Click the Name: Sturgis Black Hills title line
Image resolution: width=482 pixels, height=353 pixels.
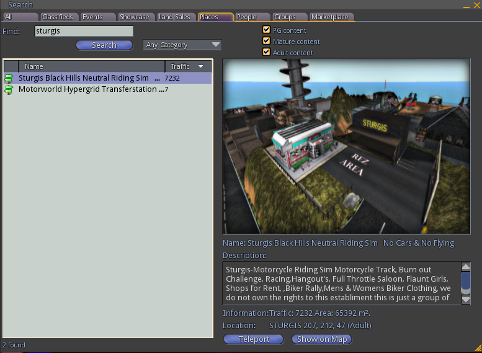click(x=339, y=243)
